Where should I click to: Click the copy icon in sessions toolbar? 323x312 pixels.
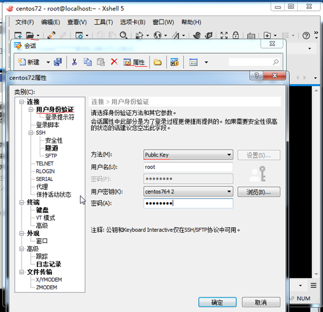tap(88, 62)
